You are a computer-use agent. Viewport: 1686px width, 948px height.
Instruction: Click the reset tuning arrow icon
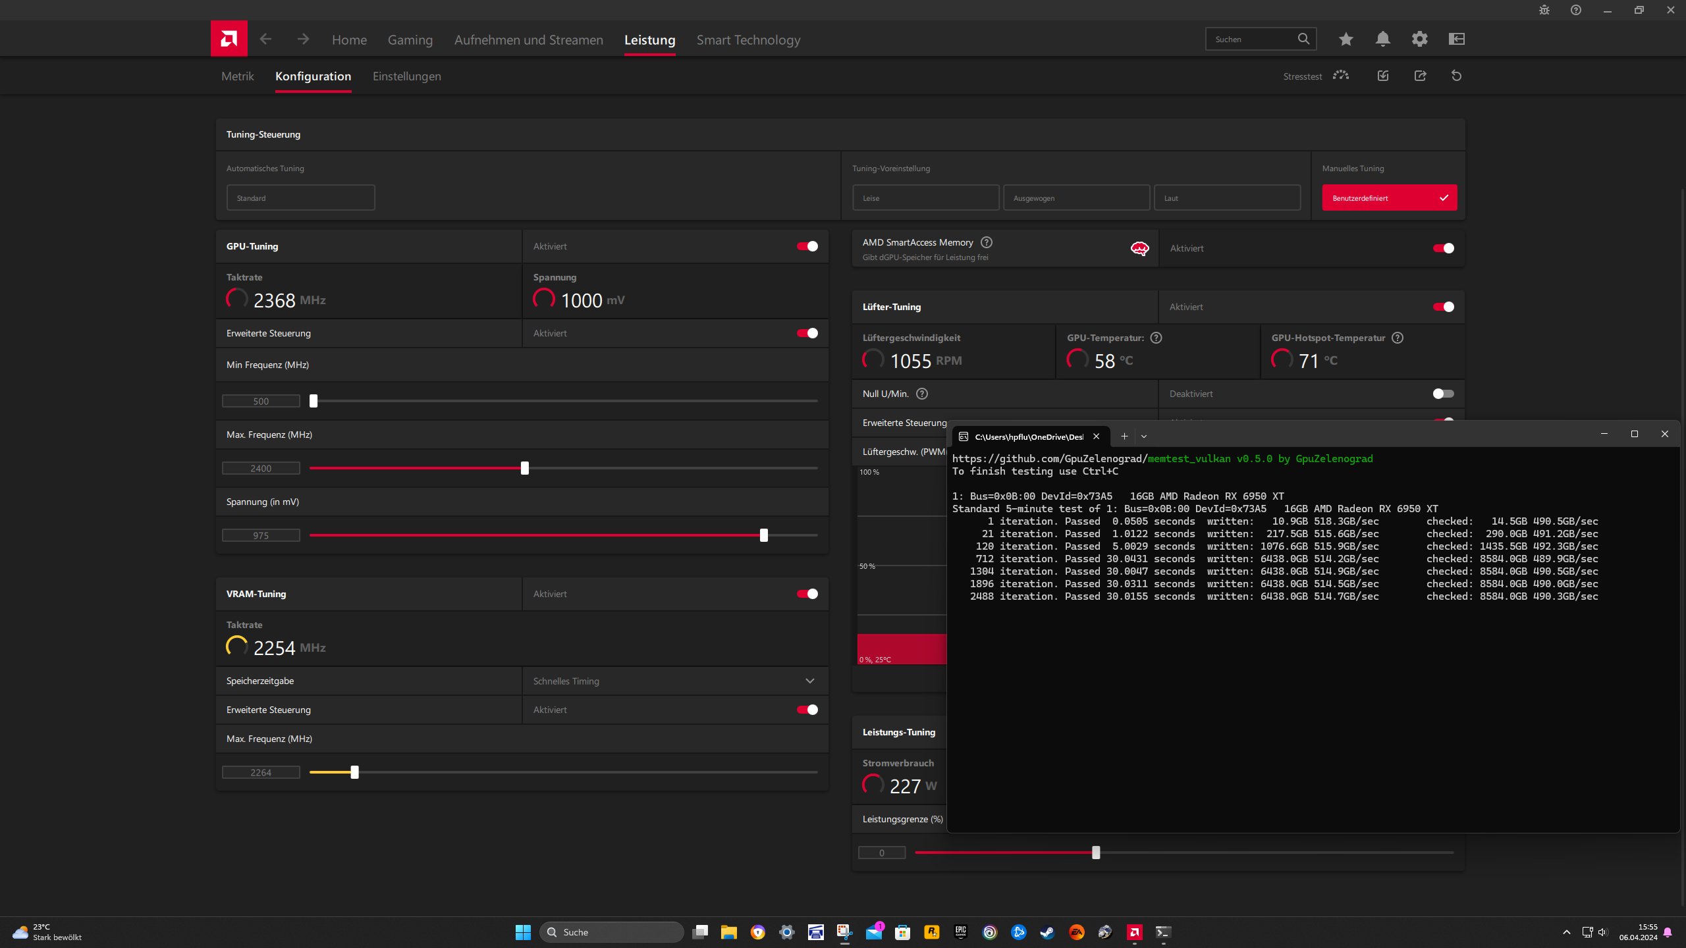pyautogui.click(x=1456, y=76)
